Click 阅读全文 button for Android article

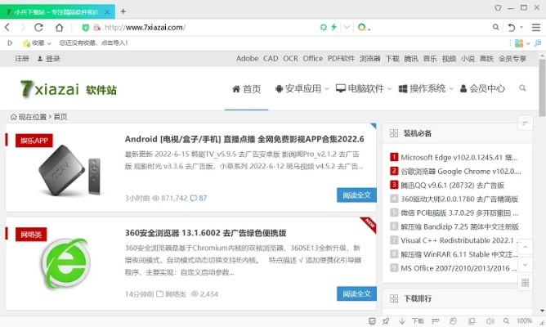(x=356, y=195)
